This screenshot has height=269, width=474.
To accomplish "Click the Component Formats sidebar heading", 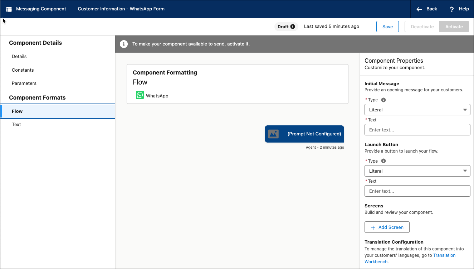I will click(x=37, y=98).
